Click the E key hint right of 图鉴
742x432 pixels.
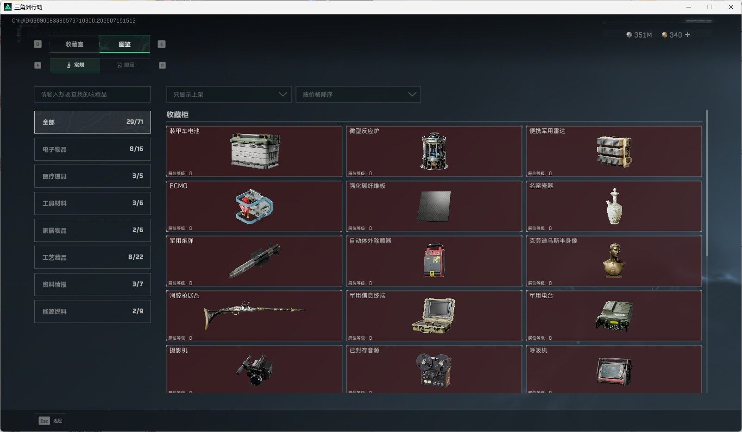click(x=162, y=44)
